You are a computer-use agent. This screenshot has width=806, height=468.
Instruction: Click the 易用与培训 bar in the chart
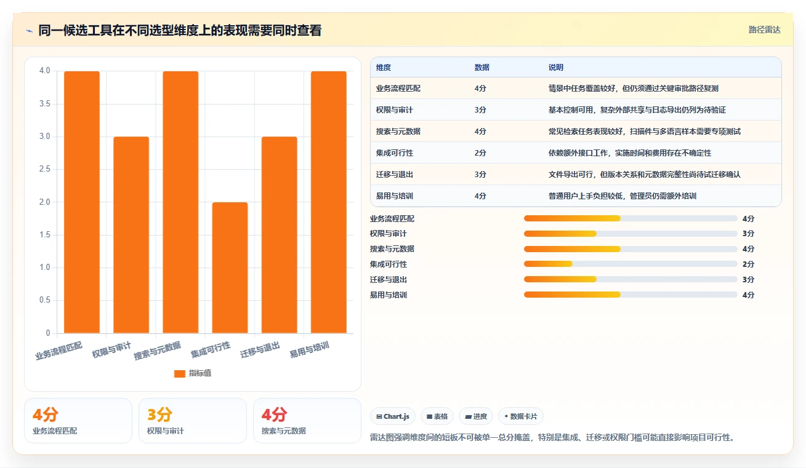pyautogui.click(x=328, y=202)
